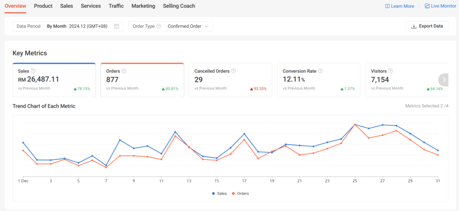
Task: Click the help icon next to Order Type
Action: [x=159, y=26]
